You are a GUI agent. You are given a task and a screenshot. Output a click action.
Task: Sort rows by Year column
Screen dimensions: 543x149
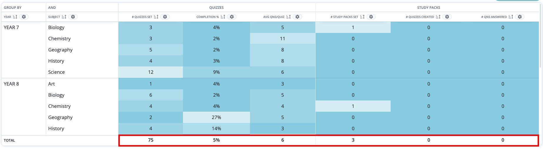tap(15, 17)
